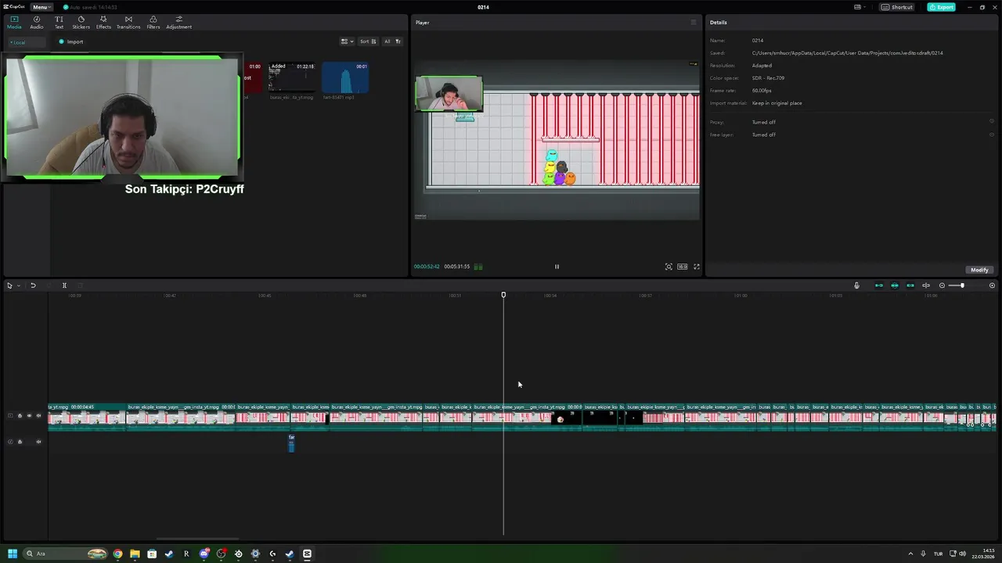Mute the main video track
The image size is (1002, 563).
[x=38, y=416]
